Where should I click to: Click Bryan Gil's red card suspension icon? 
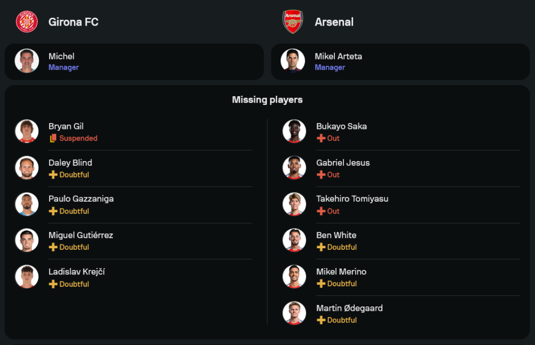click(53, 139)
